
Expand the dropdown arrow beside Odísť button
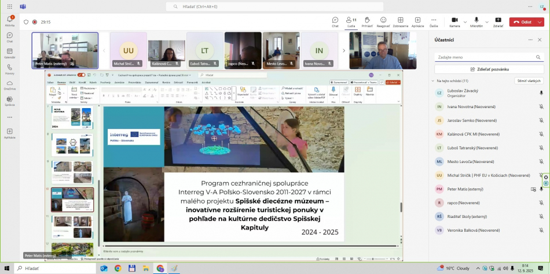(x=540, y=22)
